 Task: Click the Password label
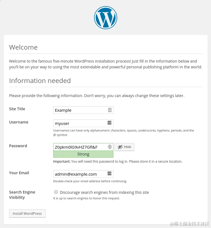(x=18, y=146)
